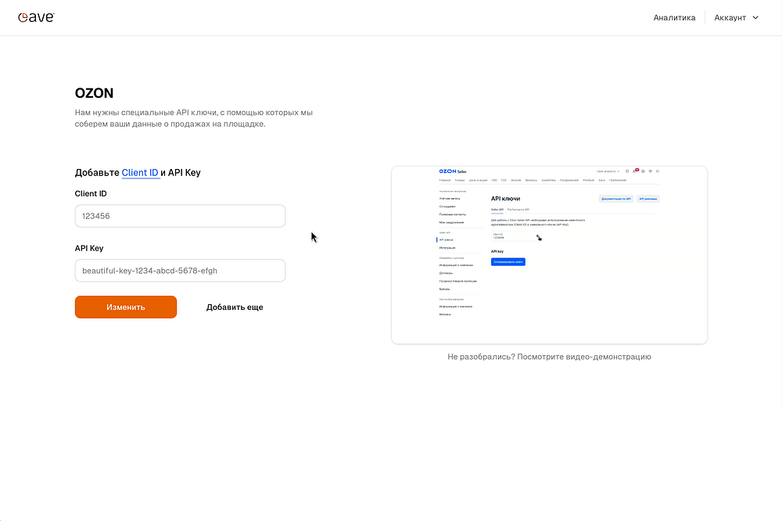The image size is (782, 521).
Task: Select API ключи sidebar item in preview
Action: click(447, 239)
